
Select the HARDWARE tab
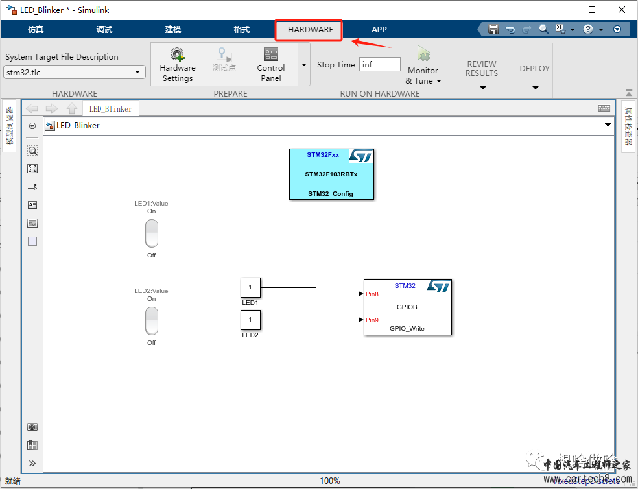coord(310,29)
